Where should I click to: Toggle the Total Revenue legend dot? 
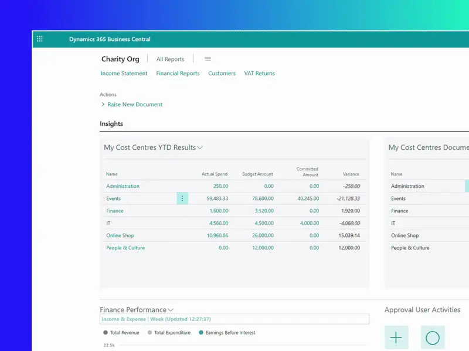(106, 333)
